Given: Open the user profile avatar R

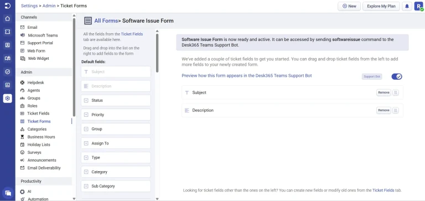Looking at the screenshot, I should point(419,6).
